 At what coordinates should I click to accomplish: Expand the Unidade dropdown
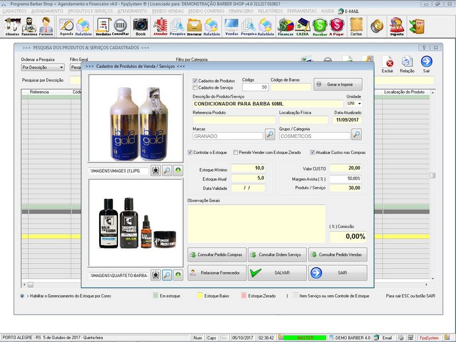point(360,104)
